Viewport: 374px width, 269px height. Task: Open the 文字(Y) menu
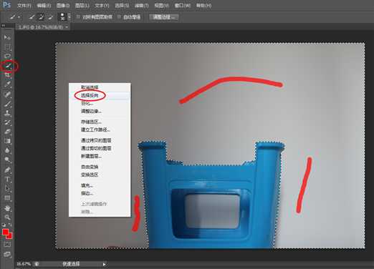tap(102, 5)
